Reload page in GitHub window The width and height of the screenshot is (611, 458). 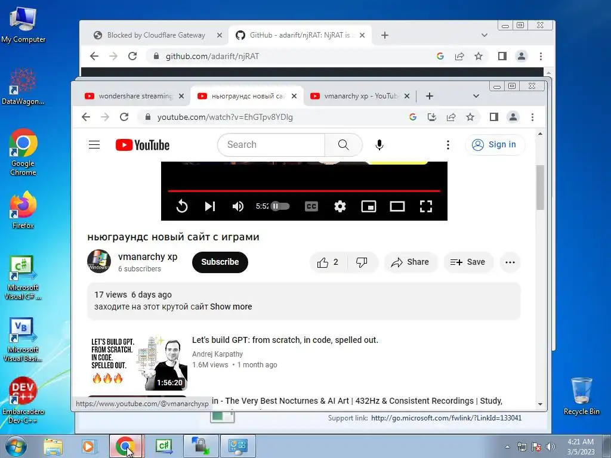[132, 56]
